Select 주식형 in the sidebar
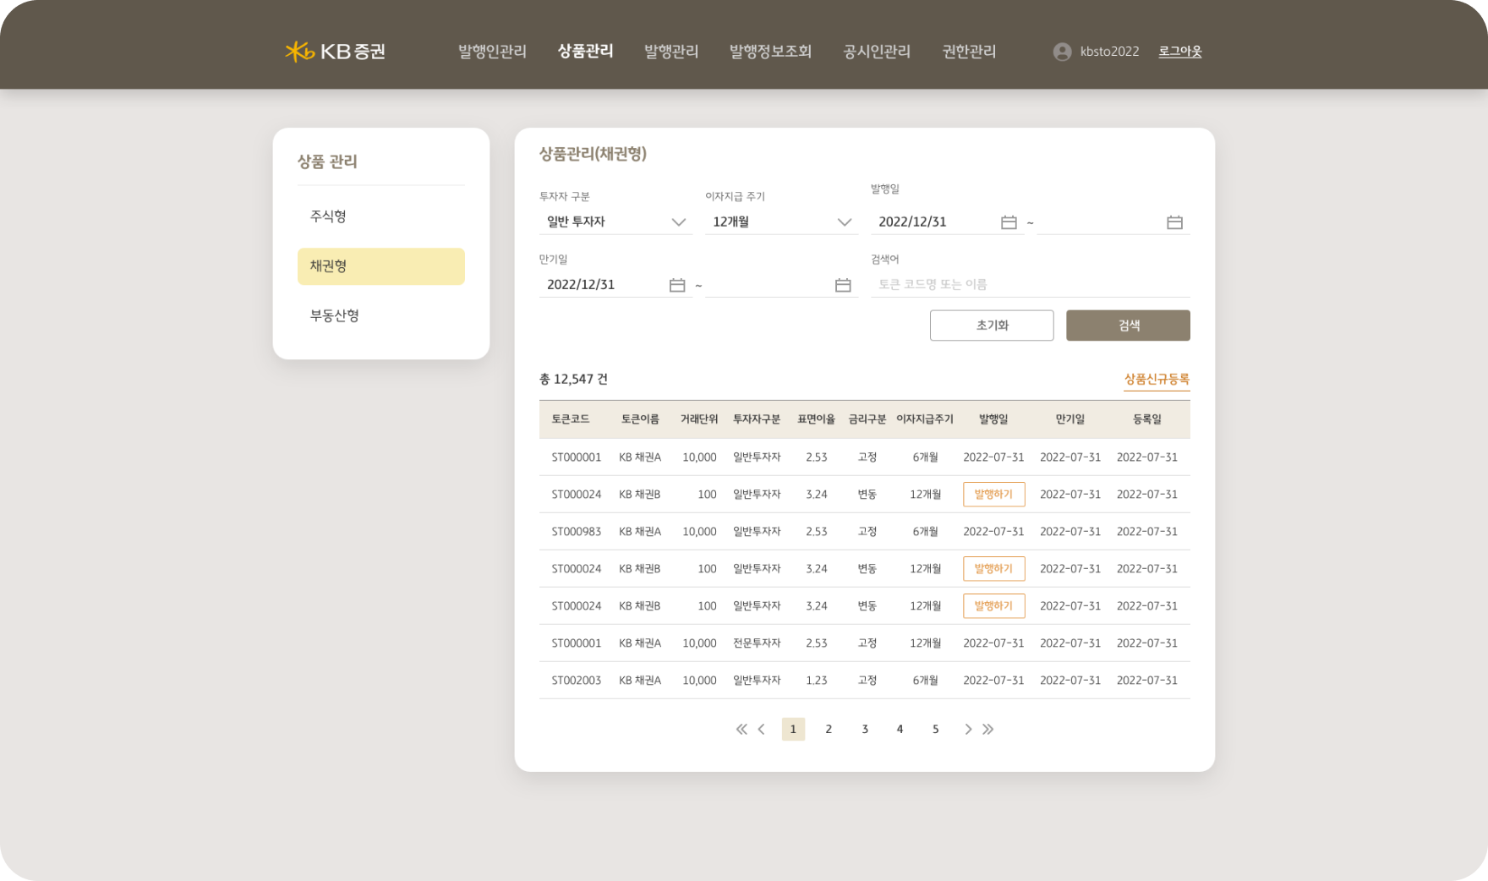This screenshot has height=881, width=1488. coord(380,216)
